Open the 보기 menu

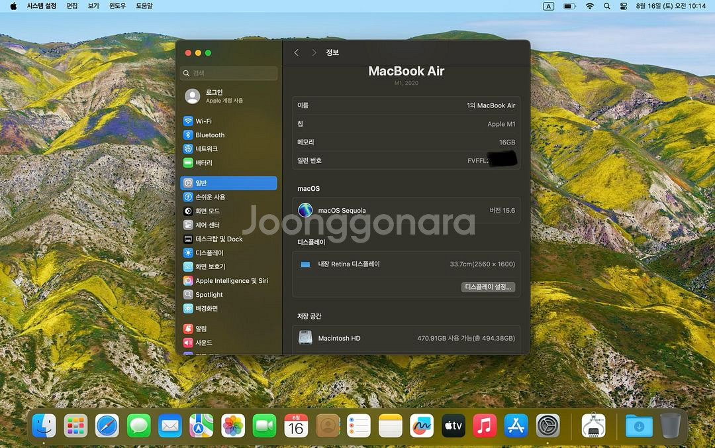[93, 6]
